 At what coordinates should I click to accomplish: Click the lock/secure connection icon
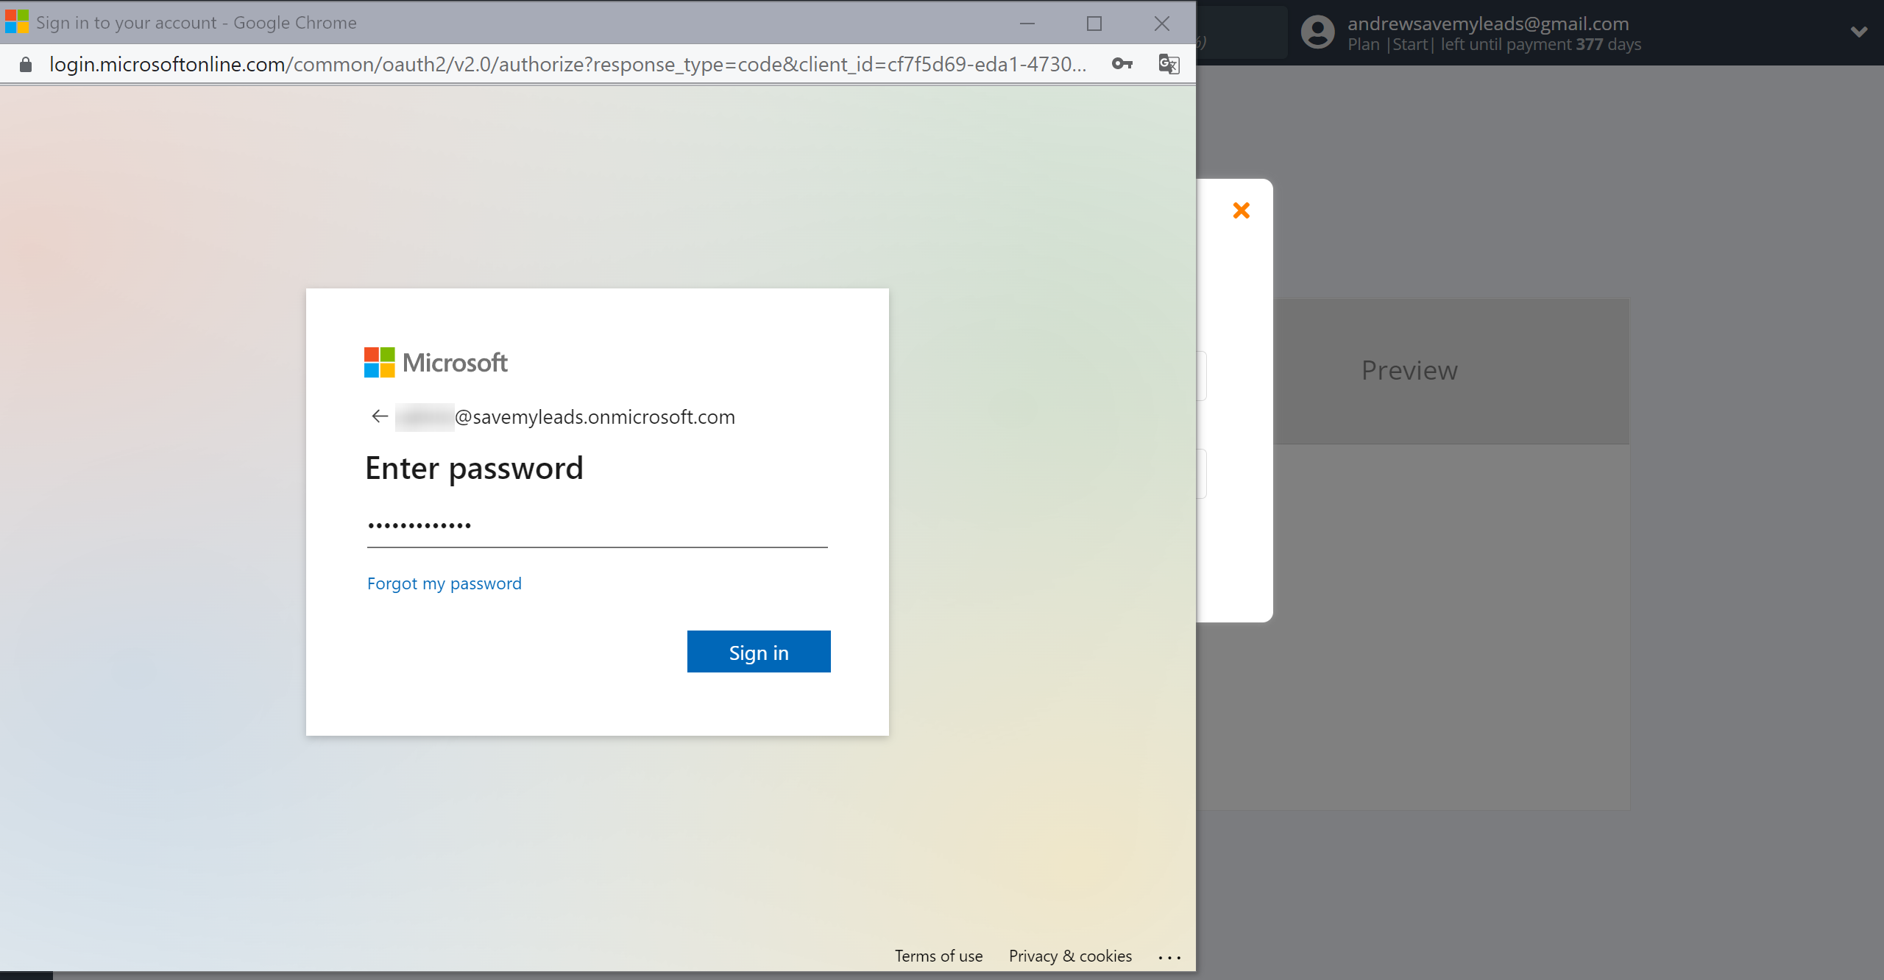pos(25,65)
